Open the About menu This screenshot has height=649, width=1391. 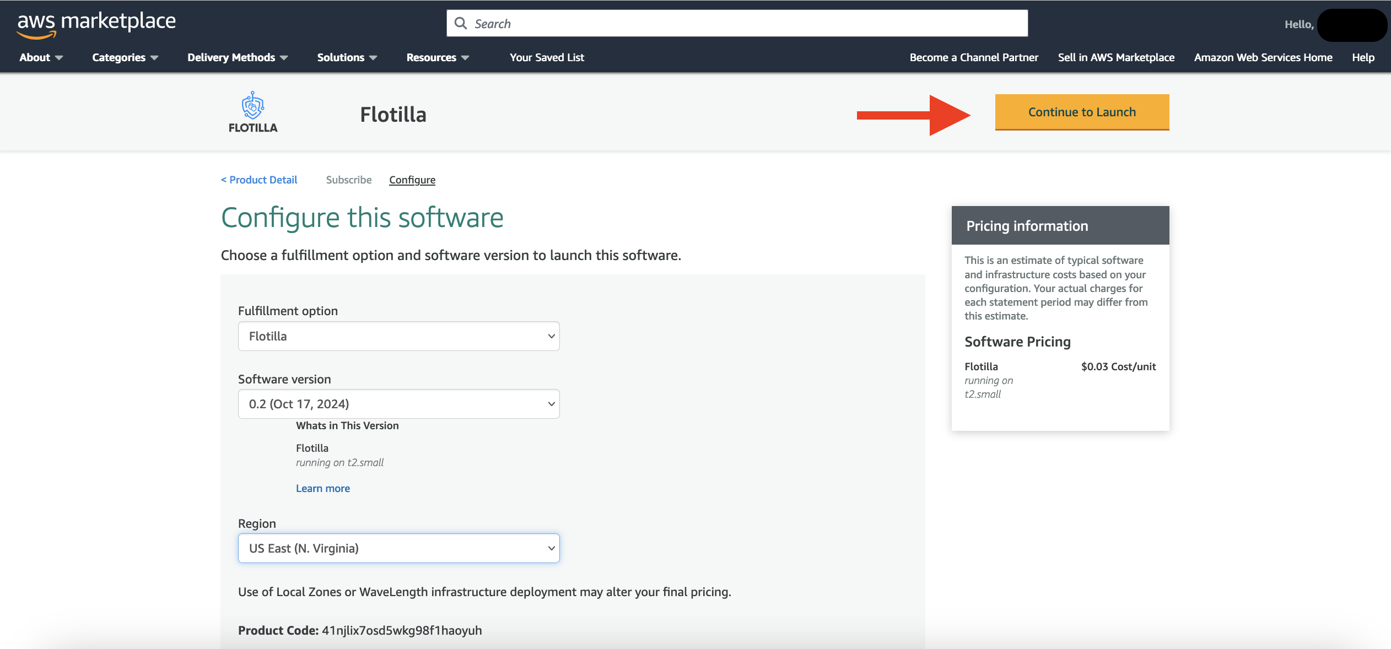click(x=41, y=57)
